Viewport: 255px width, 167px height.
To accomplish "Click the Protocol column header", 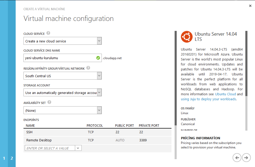I will click(x=95, y=126).
